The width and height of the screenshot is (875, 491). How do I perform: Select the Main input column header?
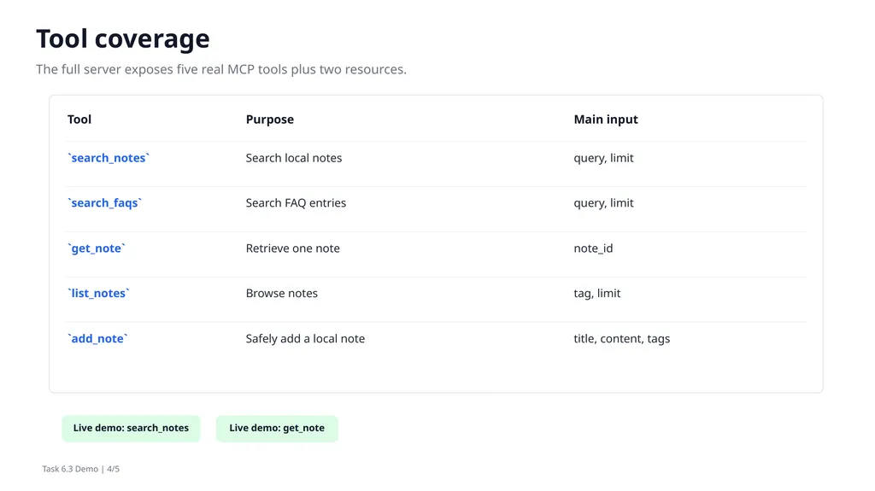tap(606, 120)
